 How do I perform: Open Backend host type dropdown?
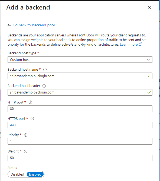pyautogui.click(x=80, y=60)
